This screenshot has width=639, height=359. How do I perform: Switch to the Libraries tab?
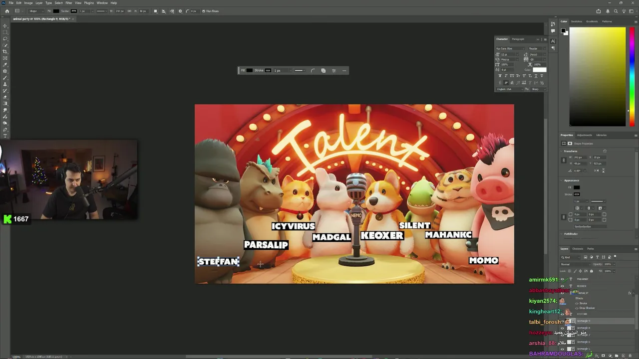602,135
